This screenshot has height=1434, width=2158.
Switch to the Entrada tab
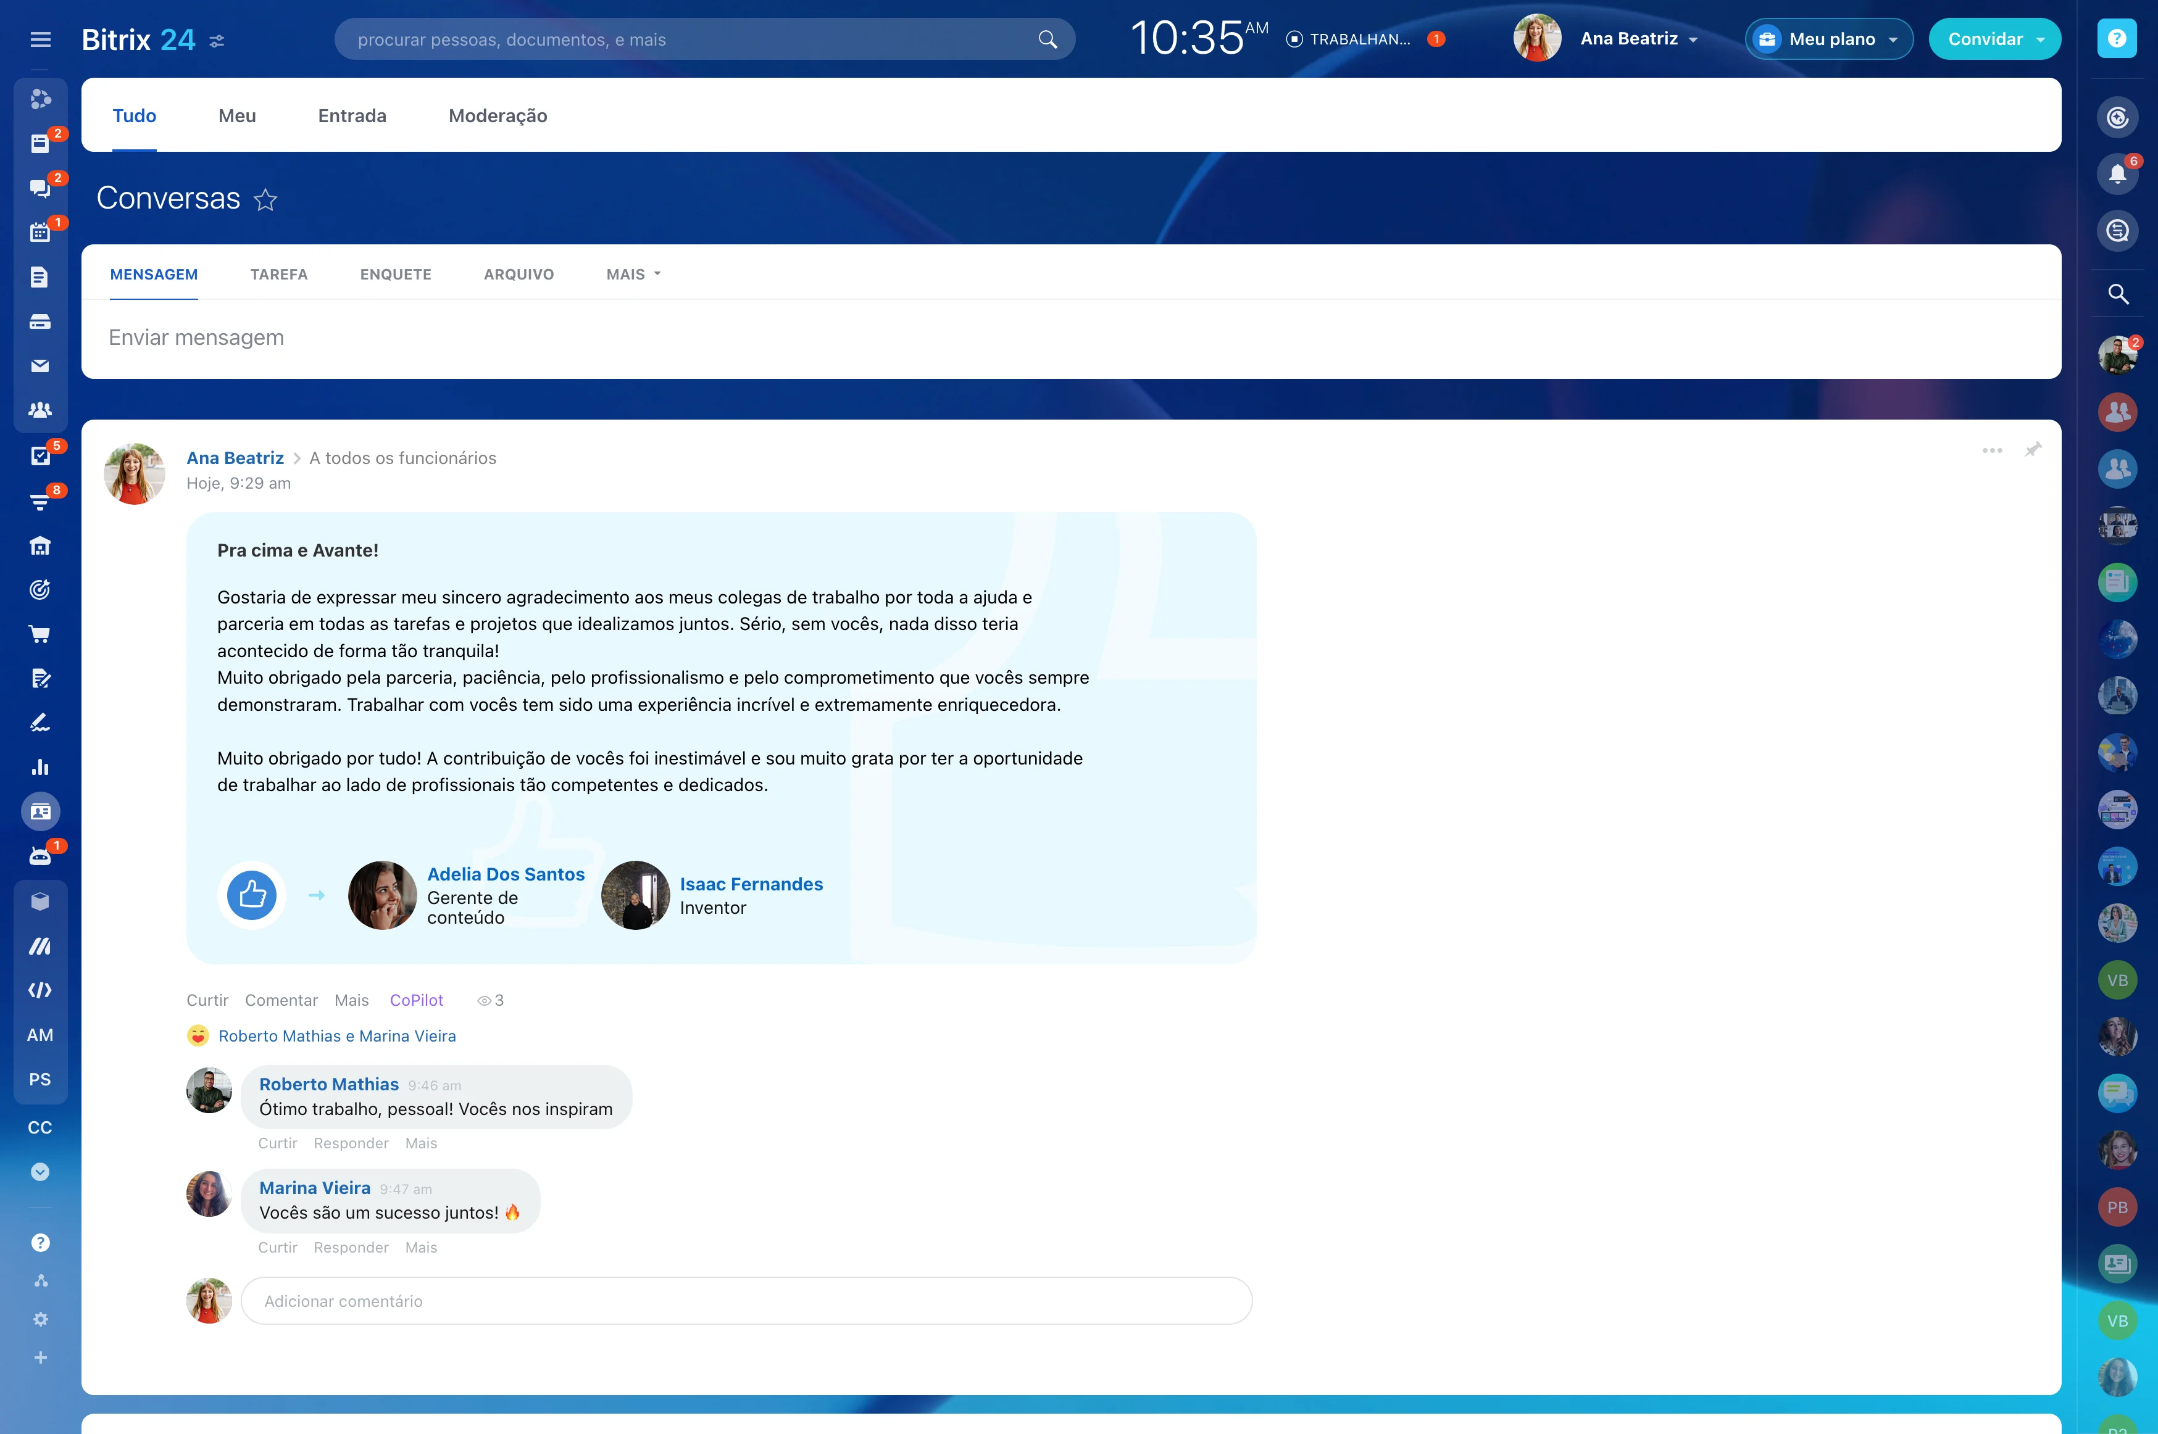click(351, 116)
